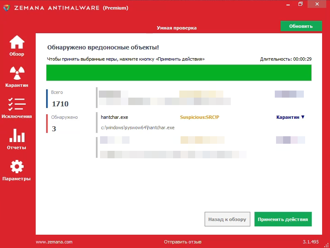Open the www.zemana.com link

pos(54,242)
